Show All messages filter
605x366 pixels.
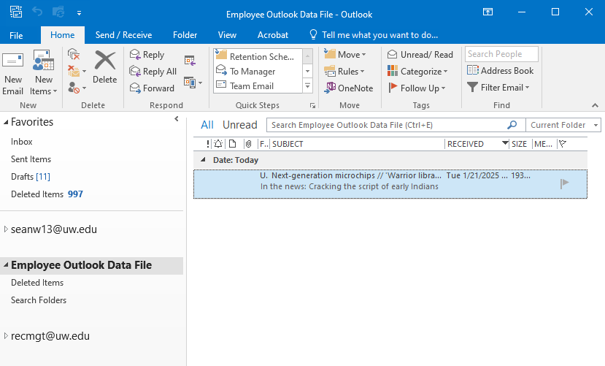point(207,125)
